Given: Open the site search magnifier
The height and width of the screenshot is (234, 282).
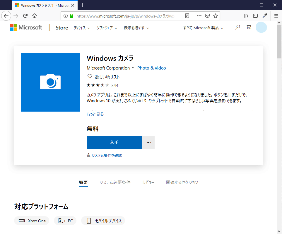Looking at the screenshot, I should pos(237,27).
